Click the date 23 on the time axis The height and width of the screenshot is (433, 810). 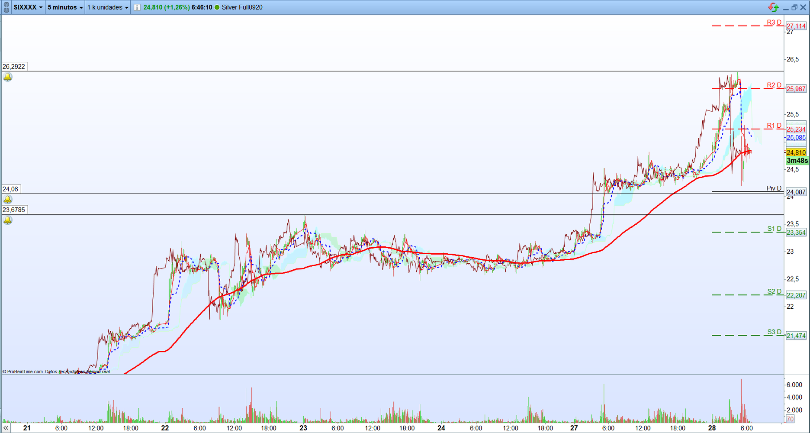tap(303, 428)
